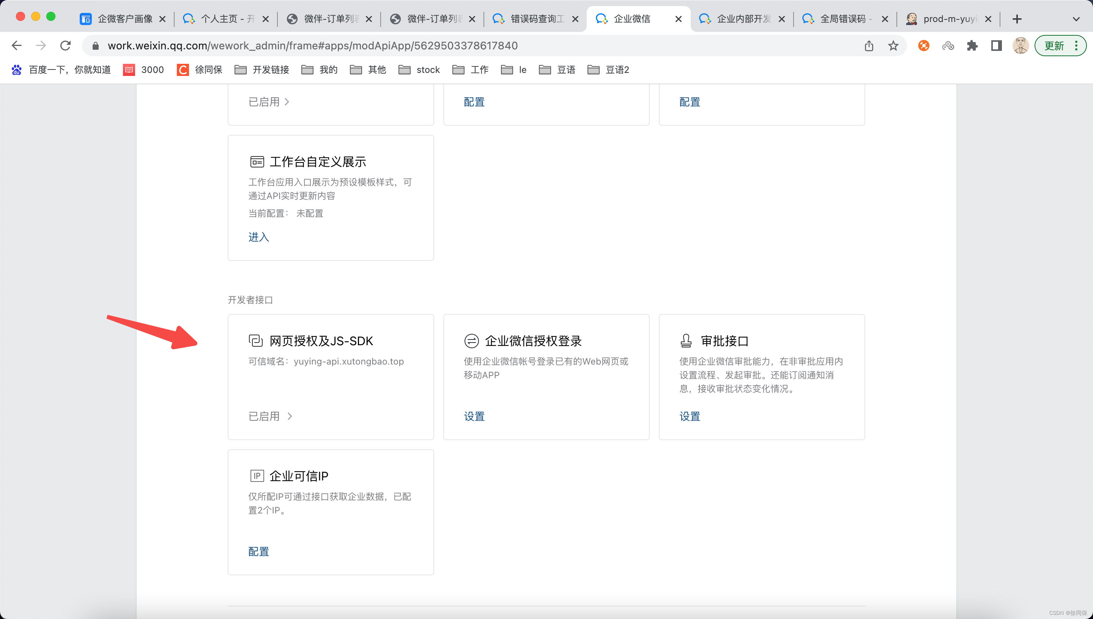Open the new tab plus button

point(1017,19)
